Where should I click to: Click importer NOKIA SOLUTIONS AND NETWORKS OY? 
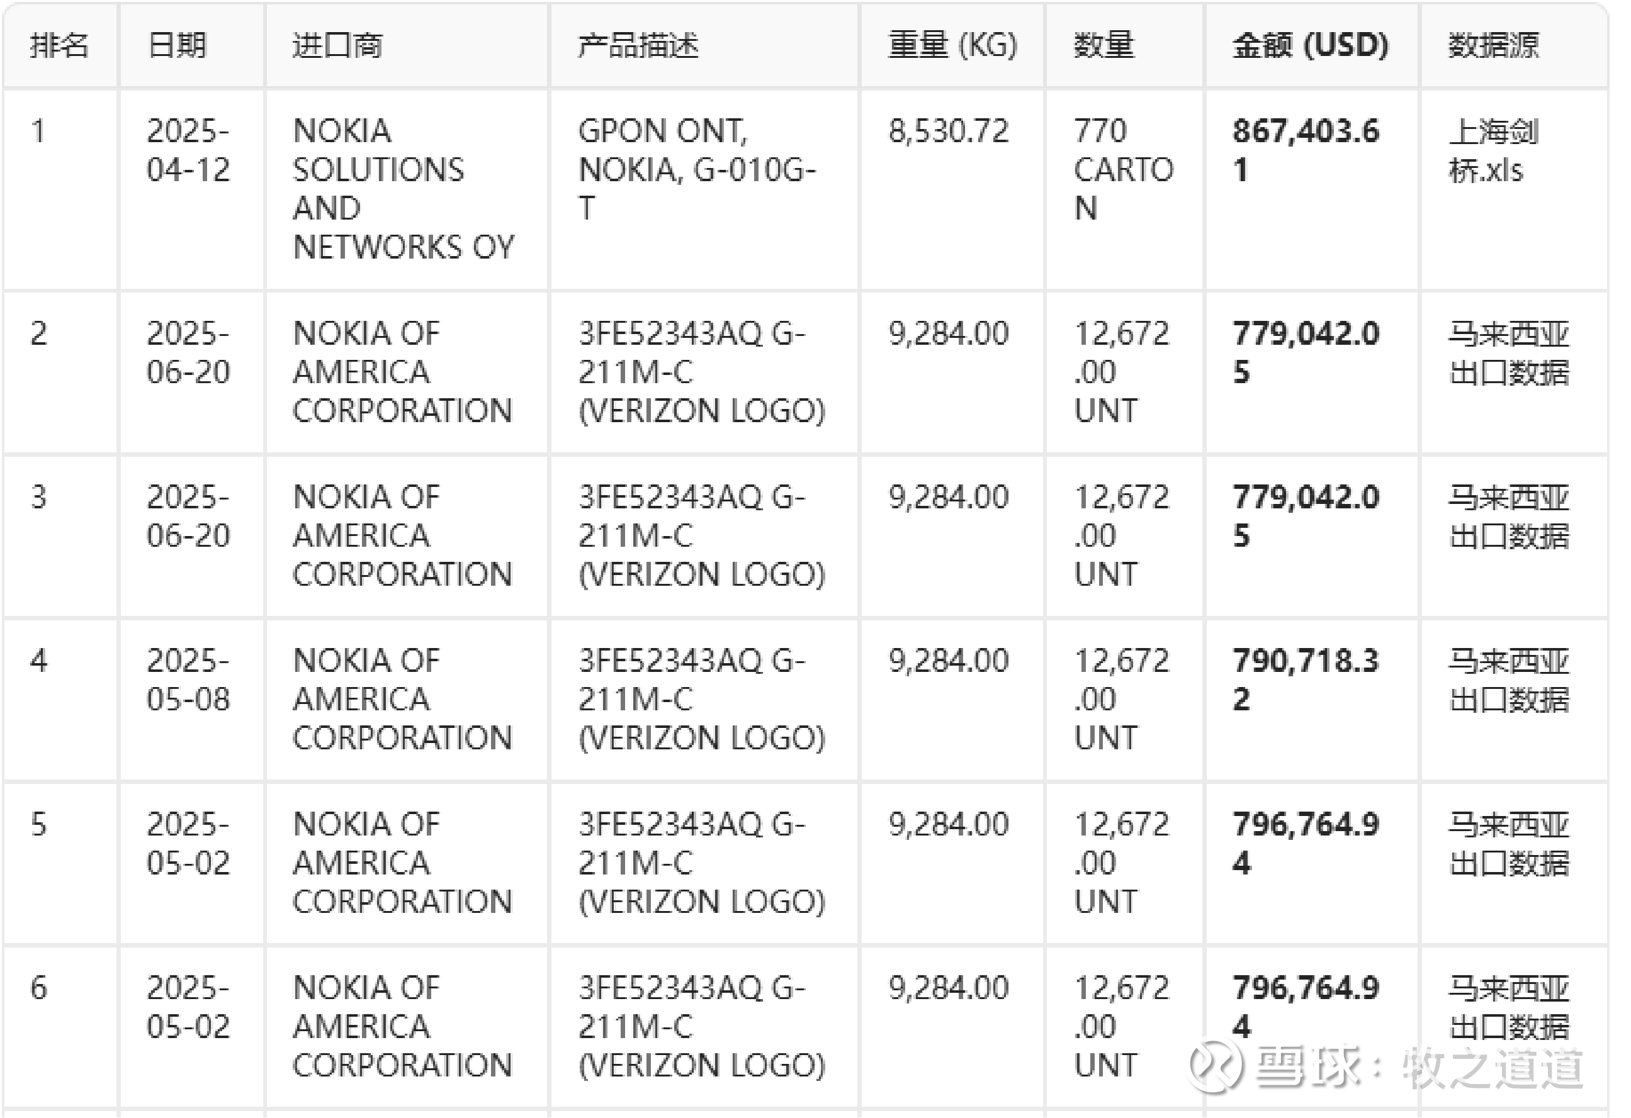click(x=403, y=189)
